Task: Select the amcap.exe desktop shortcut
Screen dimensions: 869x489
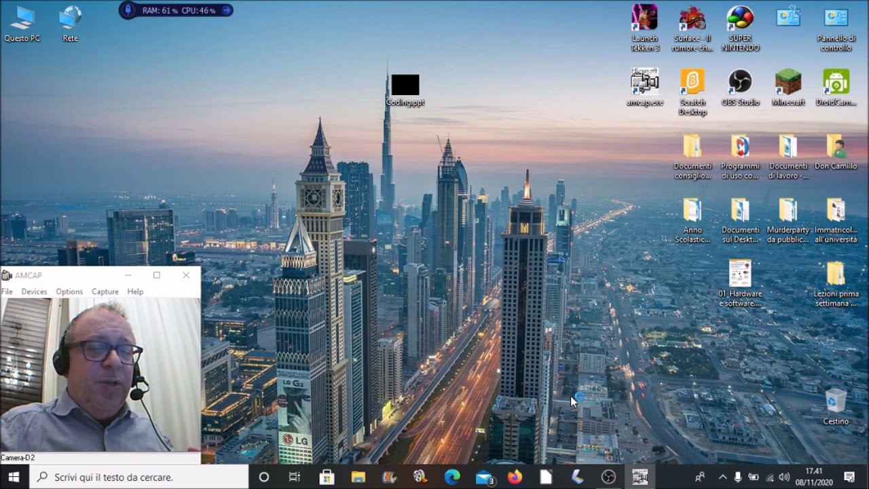Action: click(x=645, y=87)
